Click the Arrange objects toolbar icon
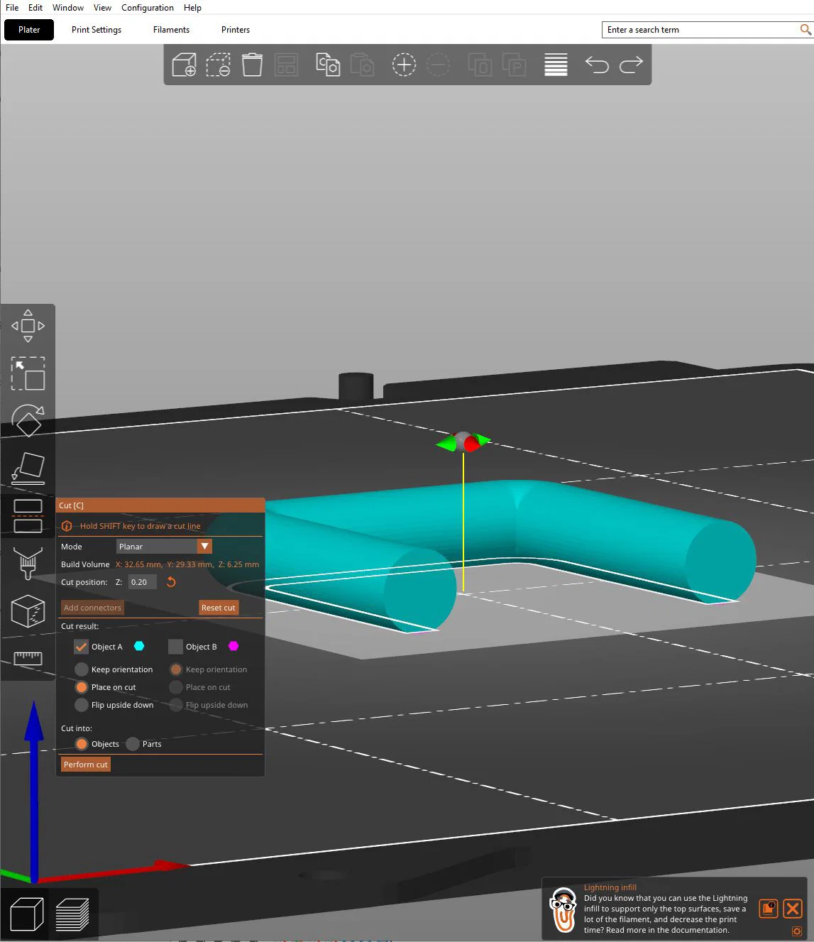The height and width of the screenshot is (942, 814). coord(286,65)
